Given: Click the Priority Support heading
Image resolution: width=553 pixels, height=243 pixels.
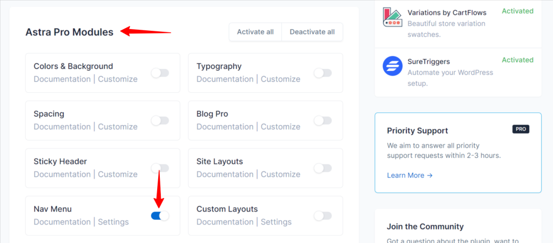Looking at the screenshot, I should [417, 131].
